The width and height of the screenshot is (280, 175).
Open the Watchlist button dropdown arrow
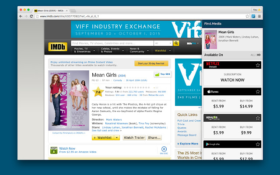[x=117, y=138]
